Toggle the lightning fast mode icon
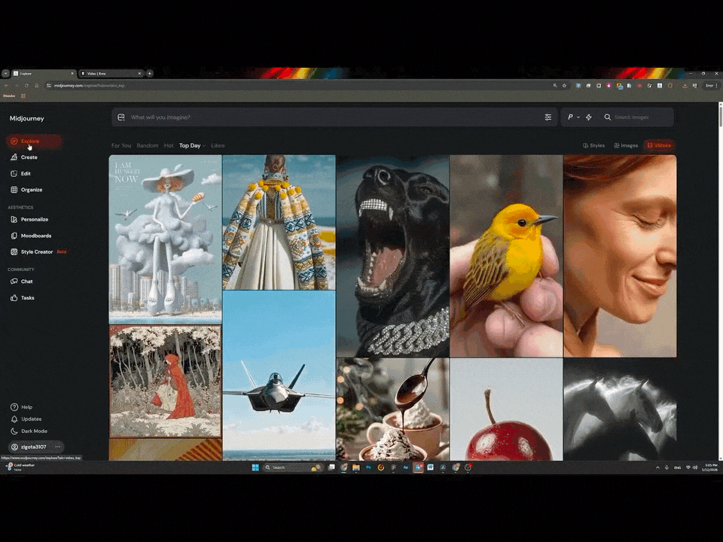 coord(589,117)
